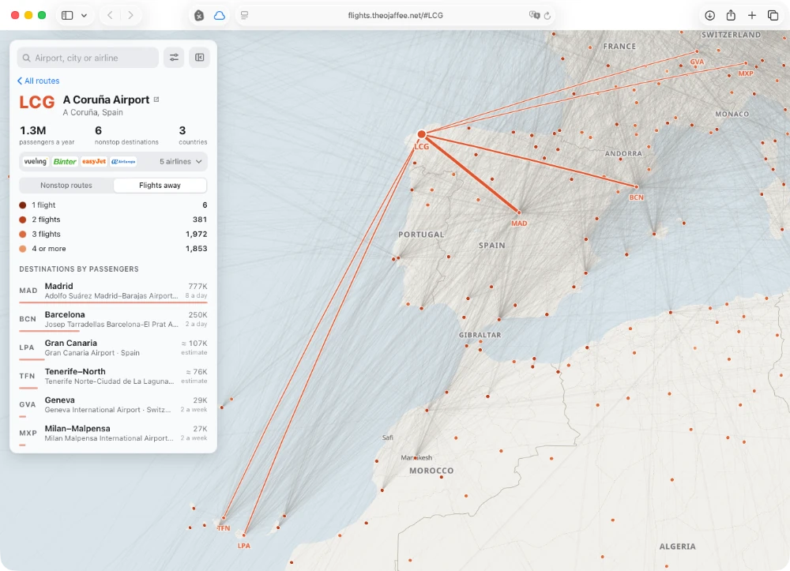Go back with Safari back arrow
This screenshot has height=571, width=790.
pyautogui.click(x=110, y=15)
